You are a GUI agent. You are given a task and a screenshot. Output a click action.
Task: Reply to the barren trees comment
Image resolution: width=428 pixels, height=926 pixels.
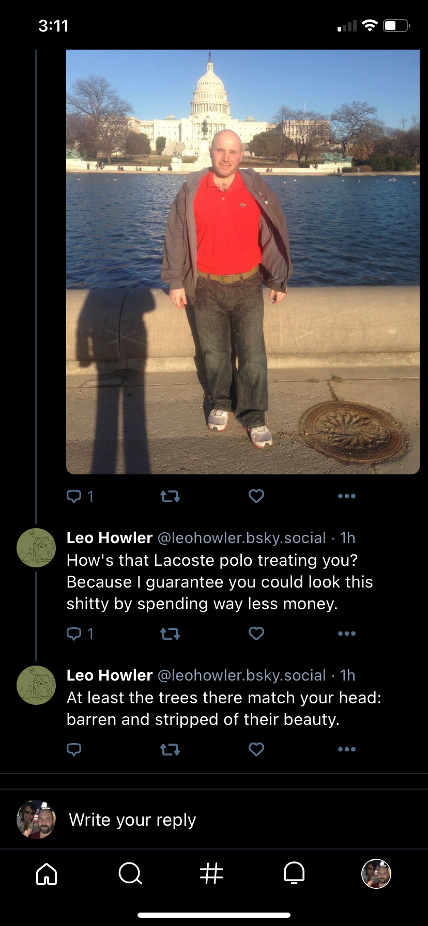[74, 749]
